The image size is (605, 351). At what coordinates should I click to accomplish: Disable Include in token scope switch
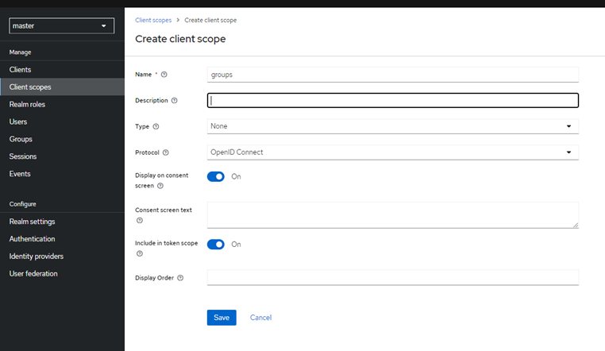(216, 245)
